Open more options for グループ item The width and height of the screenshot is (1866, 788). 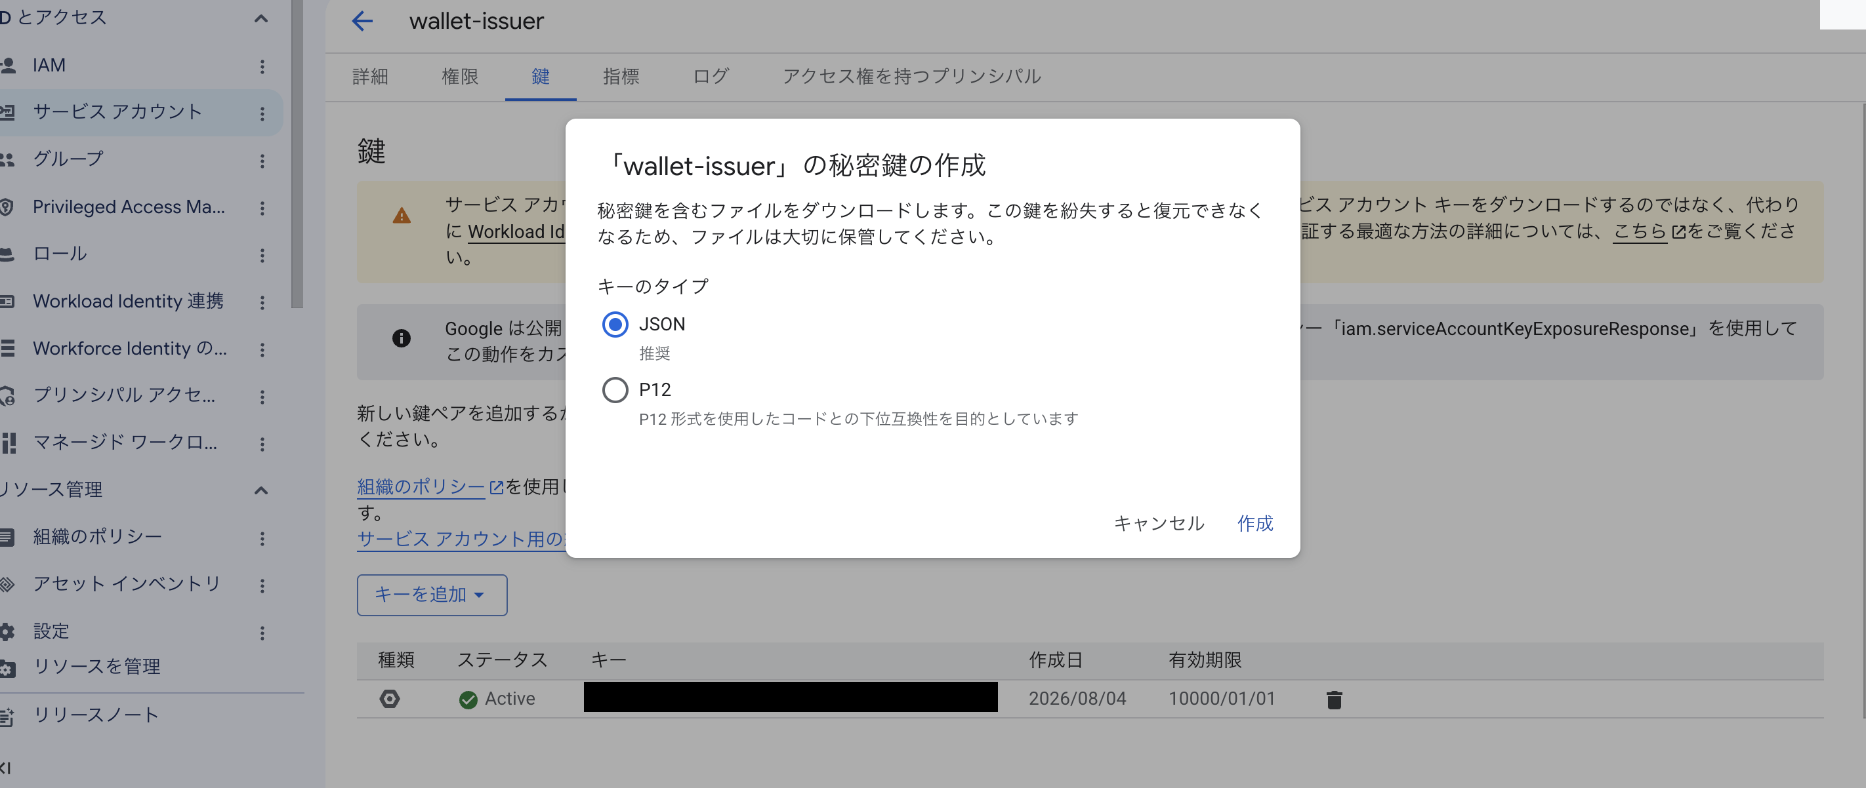tap(262, 161)
